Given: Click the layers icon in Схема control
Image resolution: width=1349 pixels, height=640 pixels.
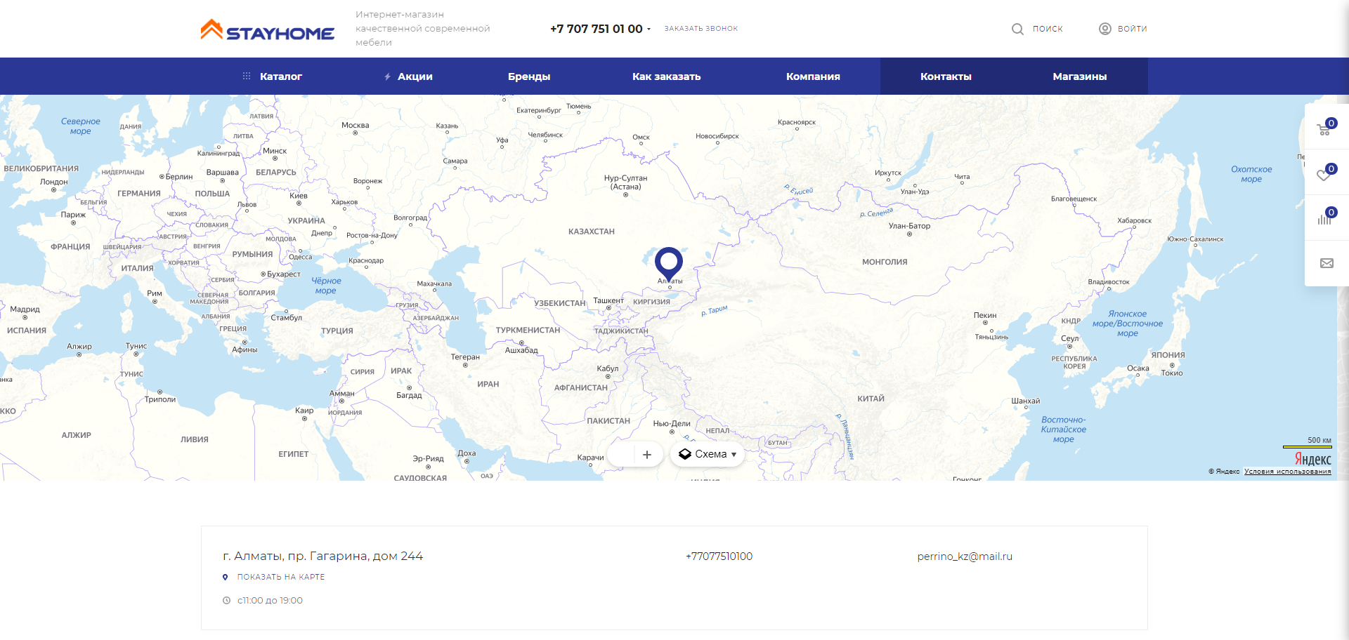Looking at the screenshot, I should pos(685,454).
